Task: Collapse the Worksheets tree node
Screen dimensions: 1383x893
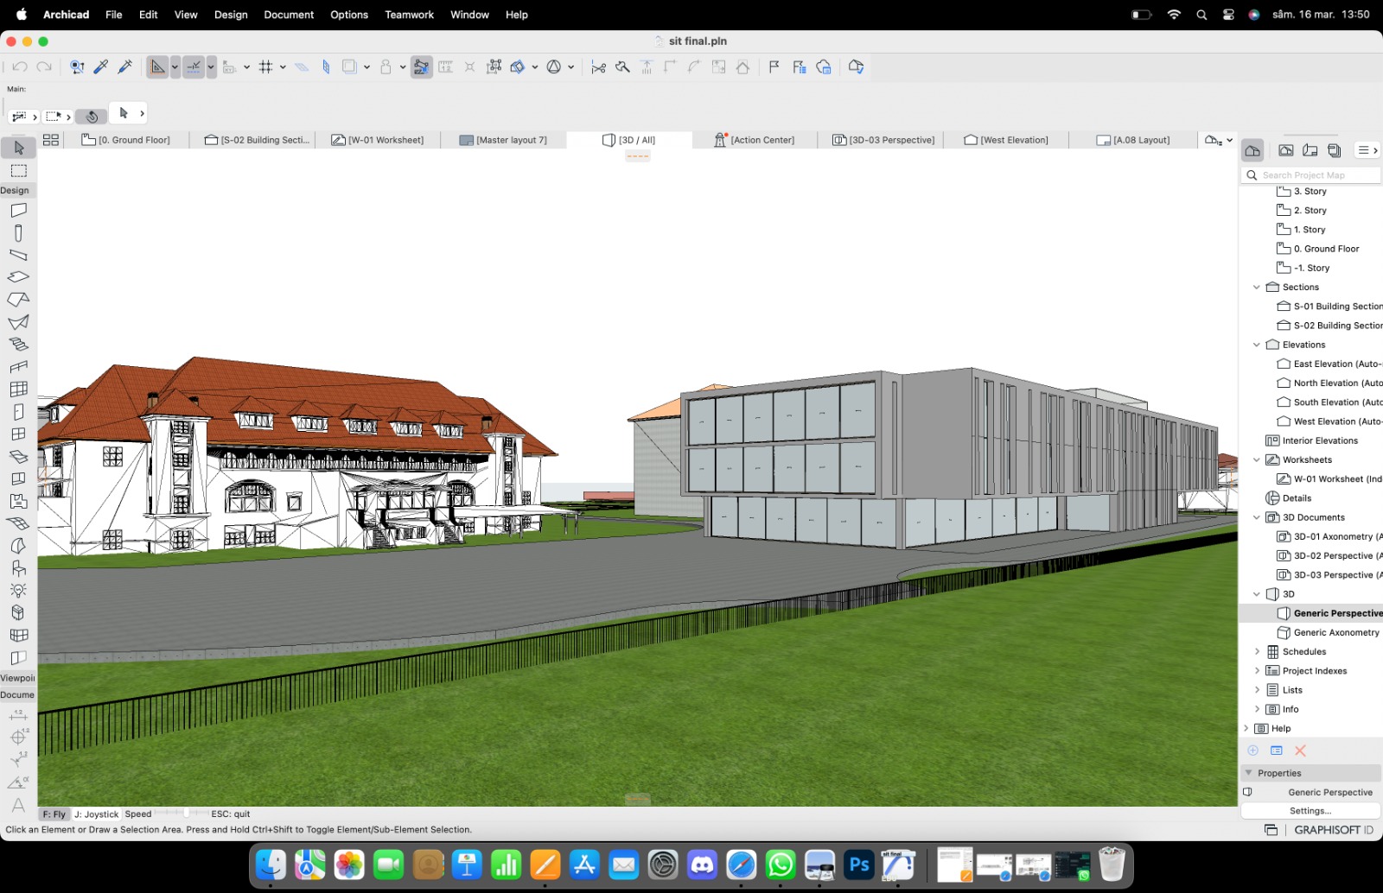Action: point(1257,459)
